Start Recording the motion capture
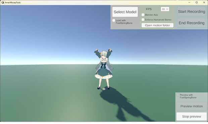Image resolution: width=208 pixels, height=124 pixels. click(192, 12)
